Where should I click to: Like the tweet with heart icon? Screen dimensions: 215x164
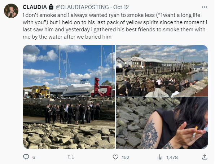(x=115, y=157)
